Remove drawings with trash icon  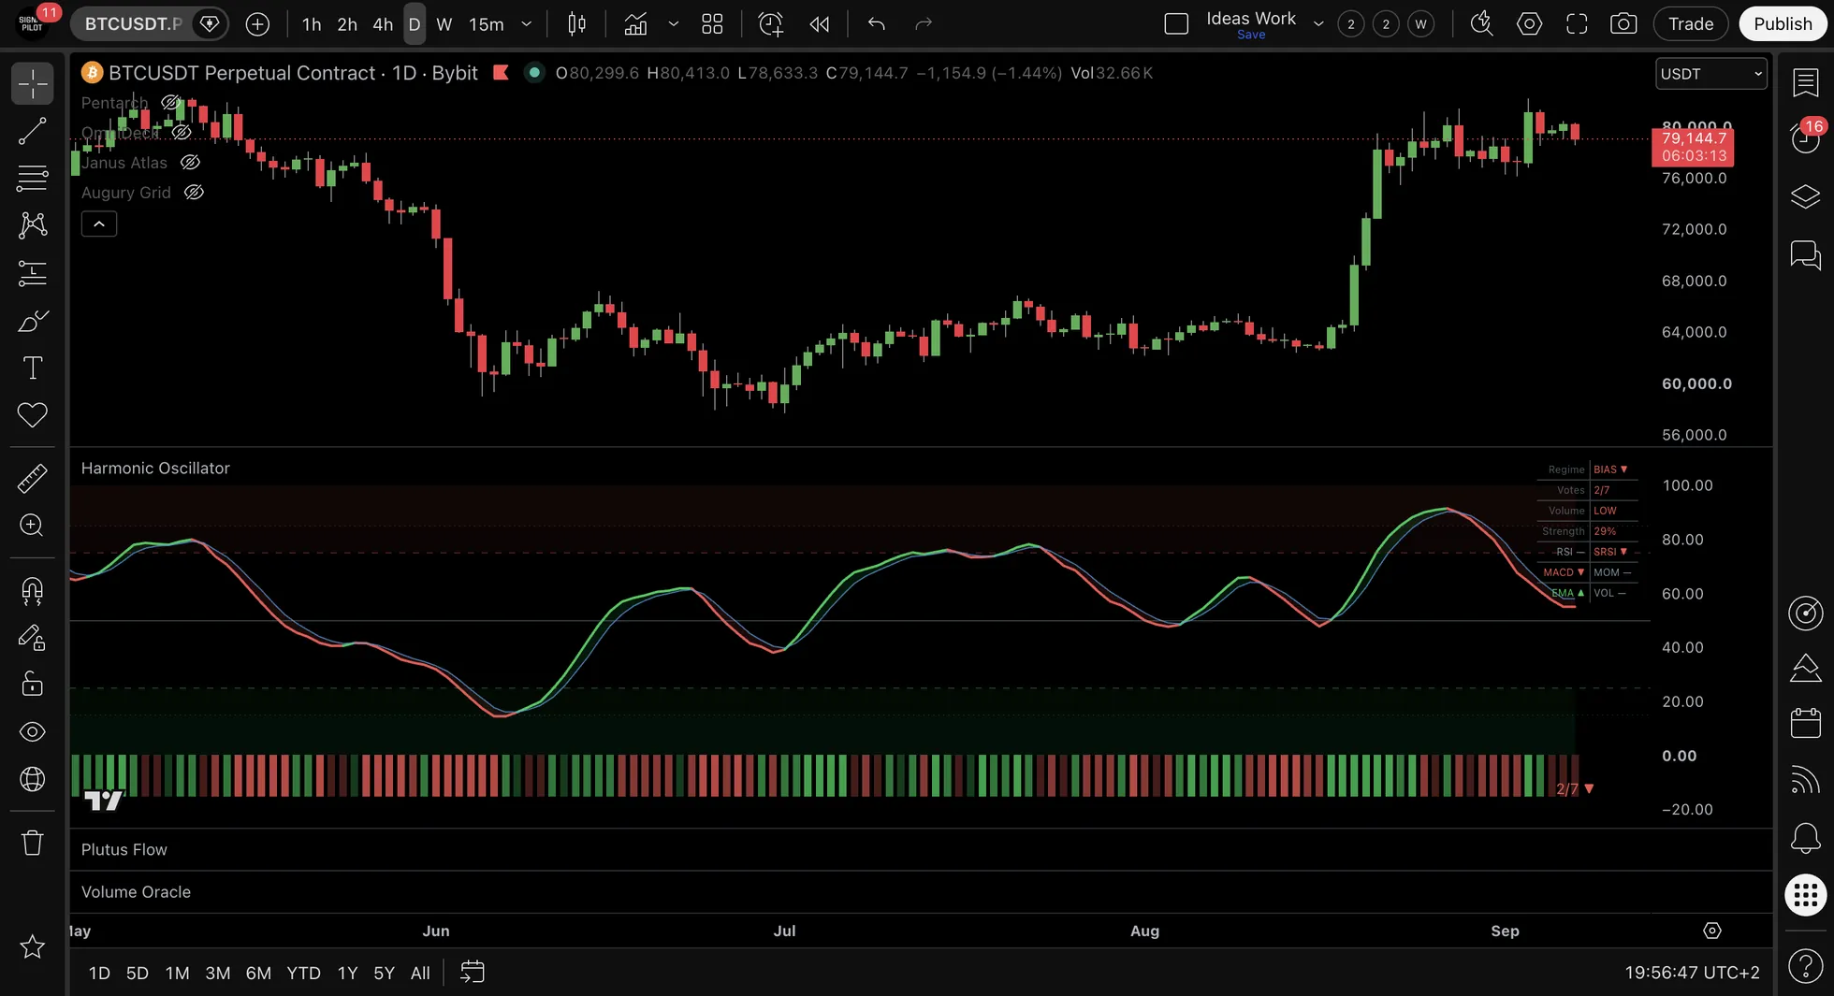pos(32,843)
